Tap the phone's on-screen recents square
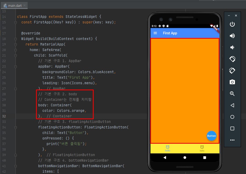This screenshot has width=246, height=174. [205, 157]
